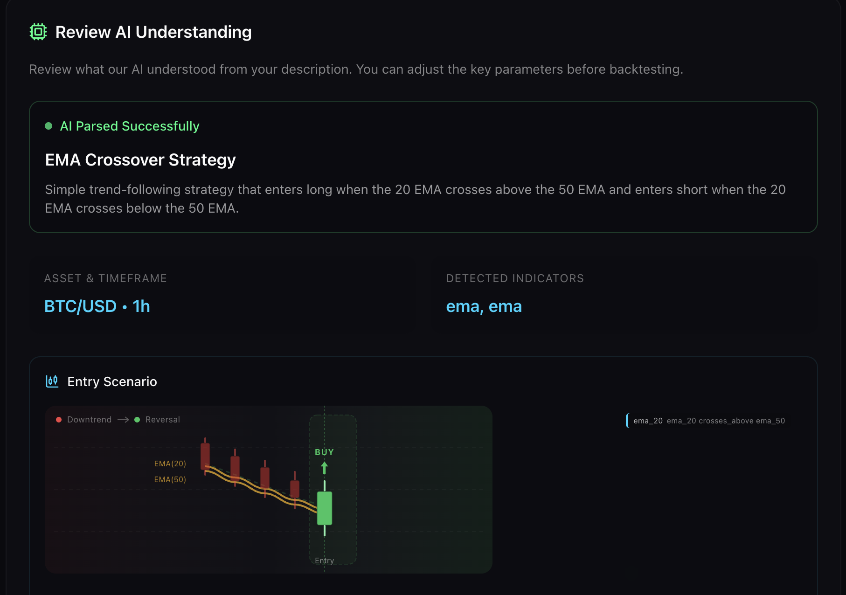Click the EMA(20) chart label

point(170,464)
